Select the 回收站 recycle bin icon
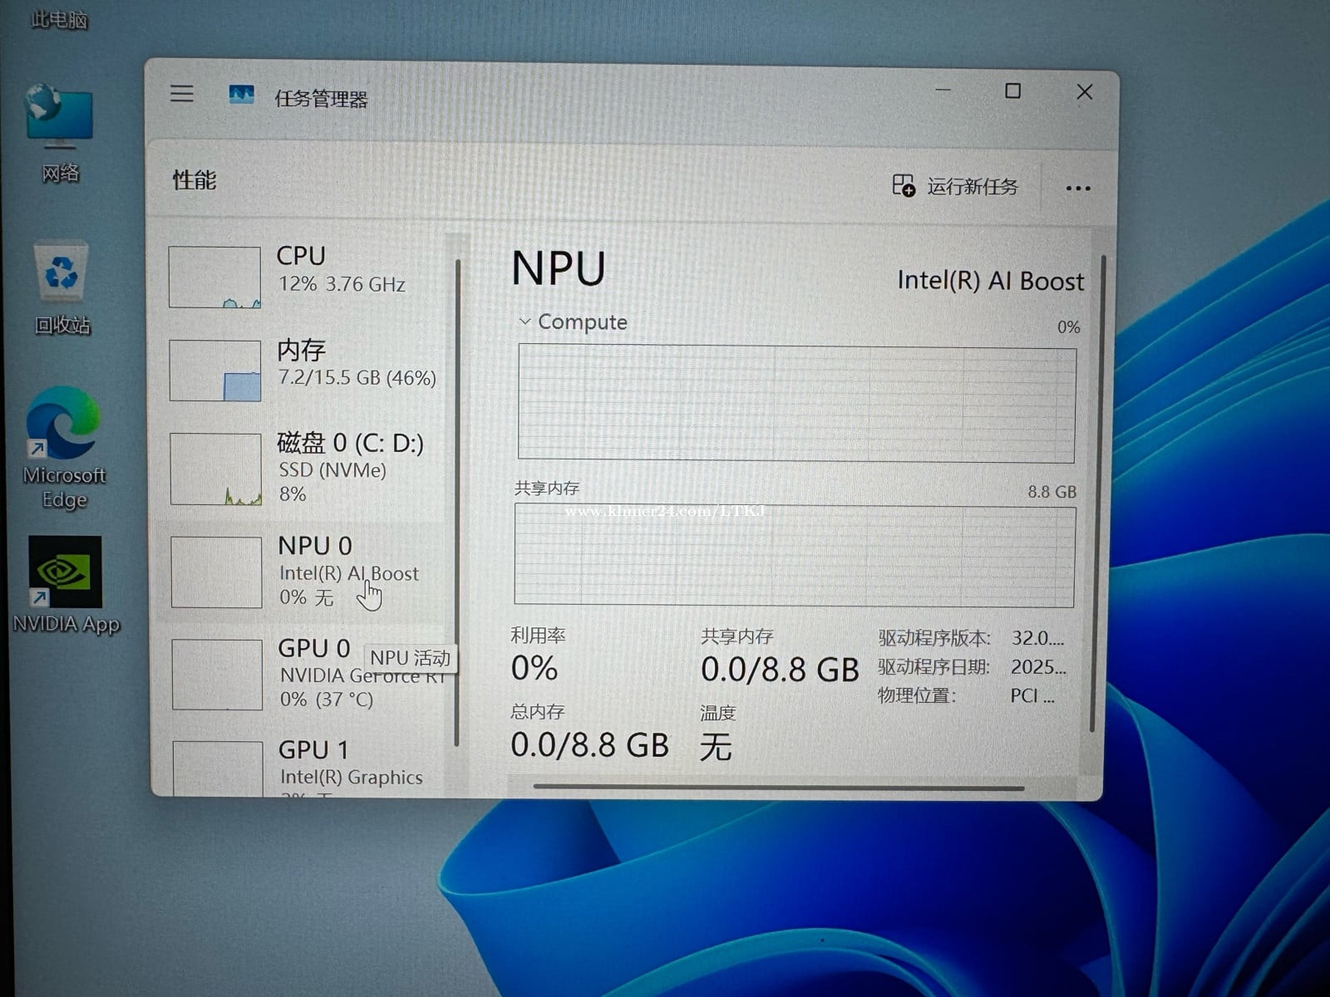1330x997 pixels. click(x=62, y=287)
